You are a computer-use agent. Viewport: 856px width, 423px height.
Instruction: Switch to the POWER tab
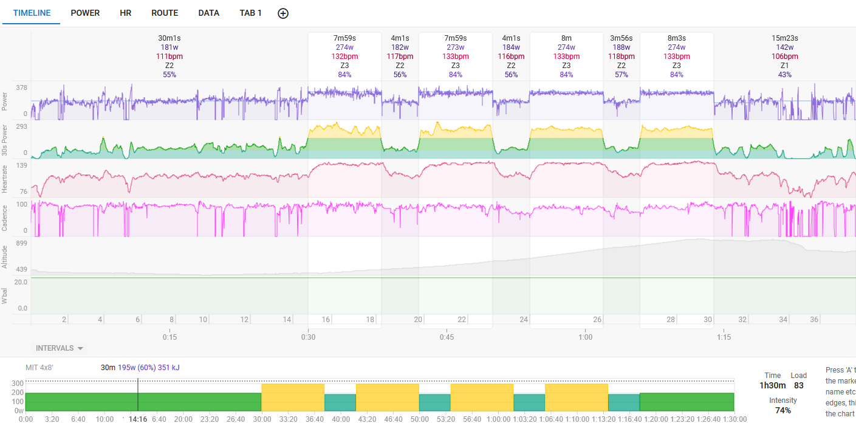pyautogui.click(x=85, y=13)
